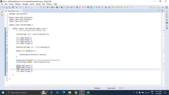Click the Previous Annotation icon

click(x=117, y=7)
